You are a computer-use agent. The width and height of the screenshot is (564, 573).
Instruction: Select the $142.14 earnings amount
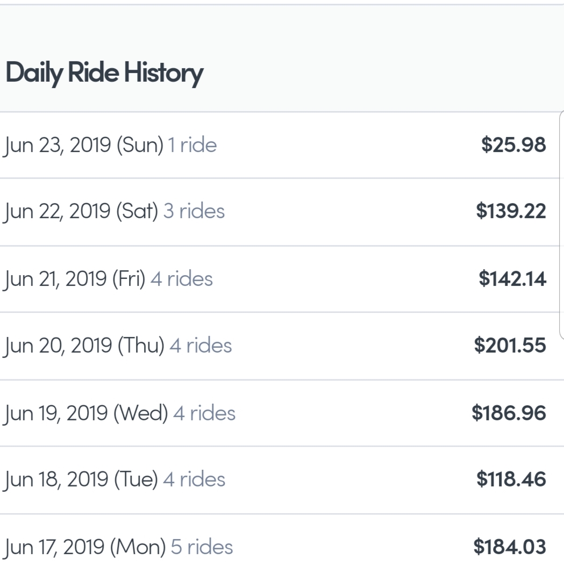(512, 279)
